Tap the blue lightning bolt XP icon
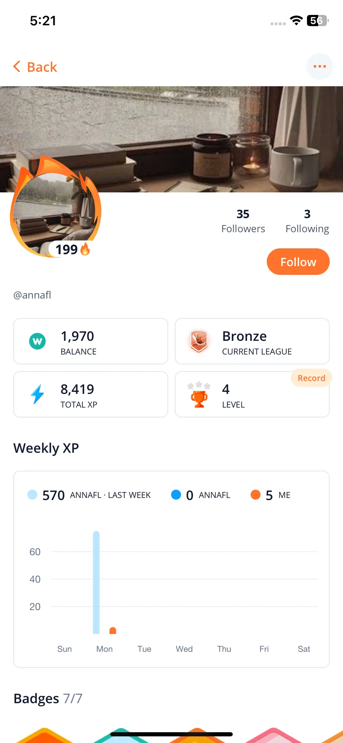The image size is (343, 743). [37, 394]
